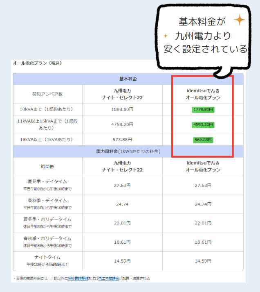Click the 春秋季・ホリデータイム row label
Viewport: 260px width, 292px height.
pyautogui.click(x=47, y=238)
